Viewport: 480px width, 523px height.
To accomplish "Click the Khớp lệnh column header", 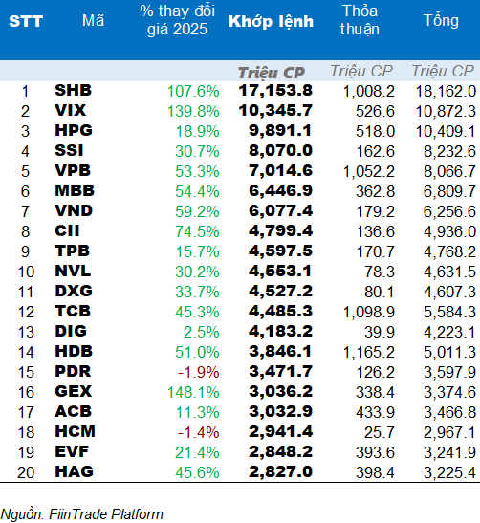I will click(271, 22).
